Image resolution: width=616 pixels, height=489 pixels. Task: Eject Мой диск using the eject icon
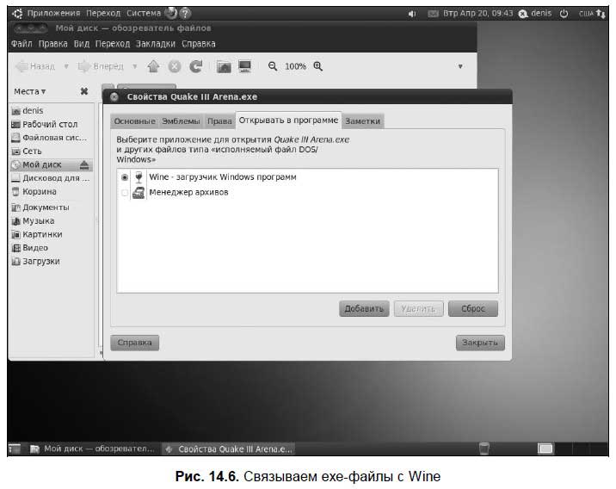[x=84, y=164]
